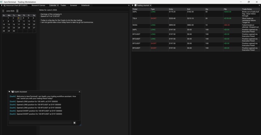Click the Saathi Assistant people icon
Image resolution: width=261 pixels, height=135 pixels.
click(13, 92)
